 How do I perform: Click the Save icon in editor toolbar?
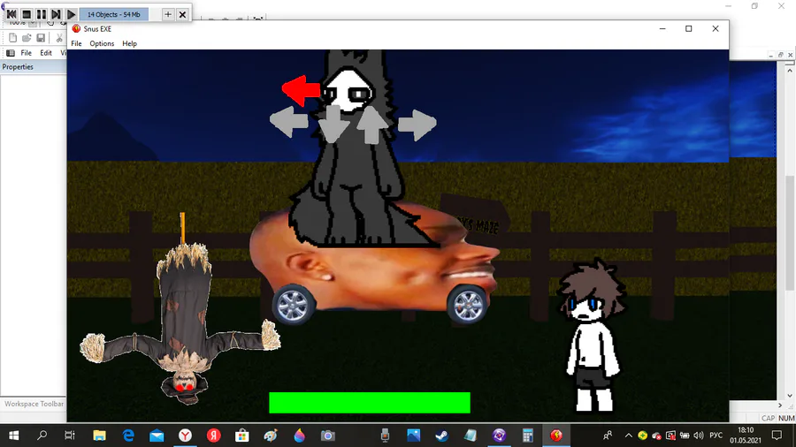(x=41, y=37)
